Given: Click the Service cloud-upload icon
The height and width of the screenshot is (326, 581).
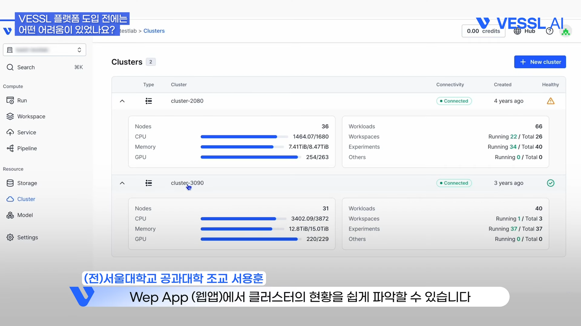Looking at the screenshot, I should tap(10, 132).
